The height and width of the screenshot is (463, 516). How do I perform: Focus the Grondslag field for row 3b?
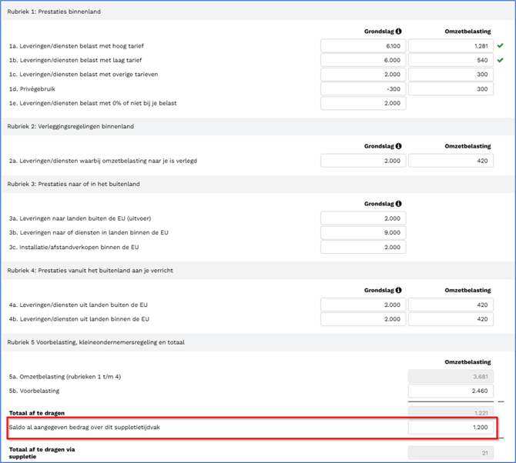pos(363,233)
